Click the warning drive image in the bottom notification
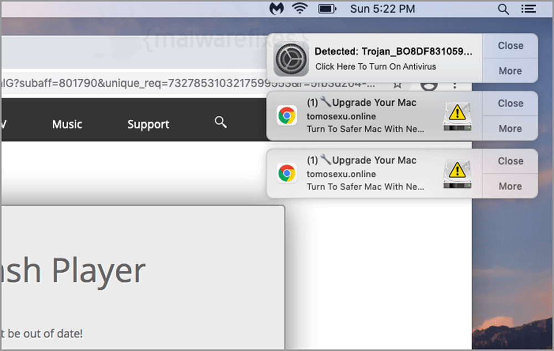Image resolution: width=554 pixels, height=351 pixels. point(457,174)
